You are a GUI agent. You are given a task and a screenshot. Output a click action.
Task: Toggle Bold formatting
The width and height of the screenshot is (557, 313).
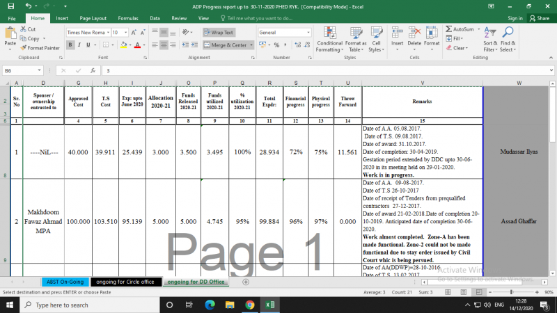[70, 45]
